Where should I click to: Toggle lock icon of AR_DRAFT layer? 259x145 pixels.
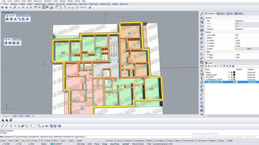(x=231, y=77)
